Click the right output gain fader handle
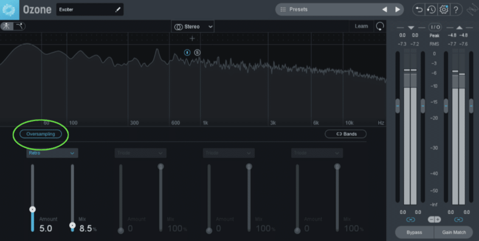Image resolution: width=479 pixels, height=241 pixels. [471, 106]
